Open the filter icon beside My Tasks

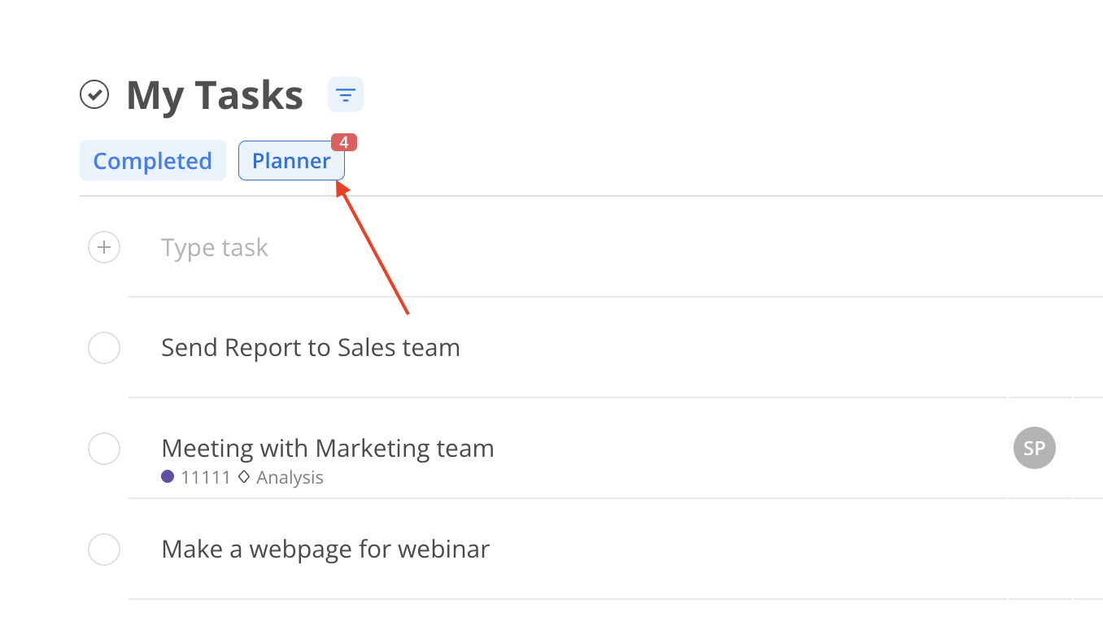click(346, 95)
